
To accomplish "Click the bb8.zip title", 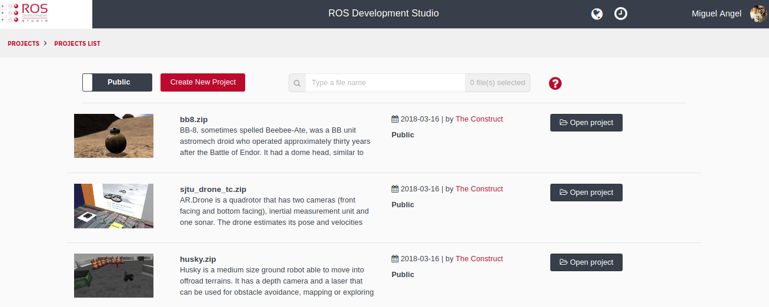I will coord(193,120).
